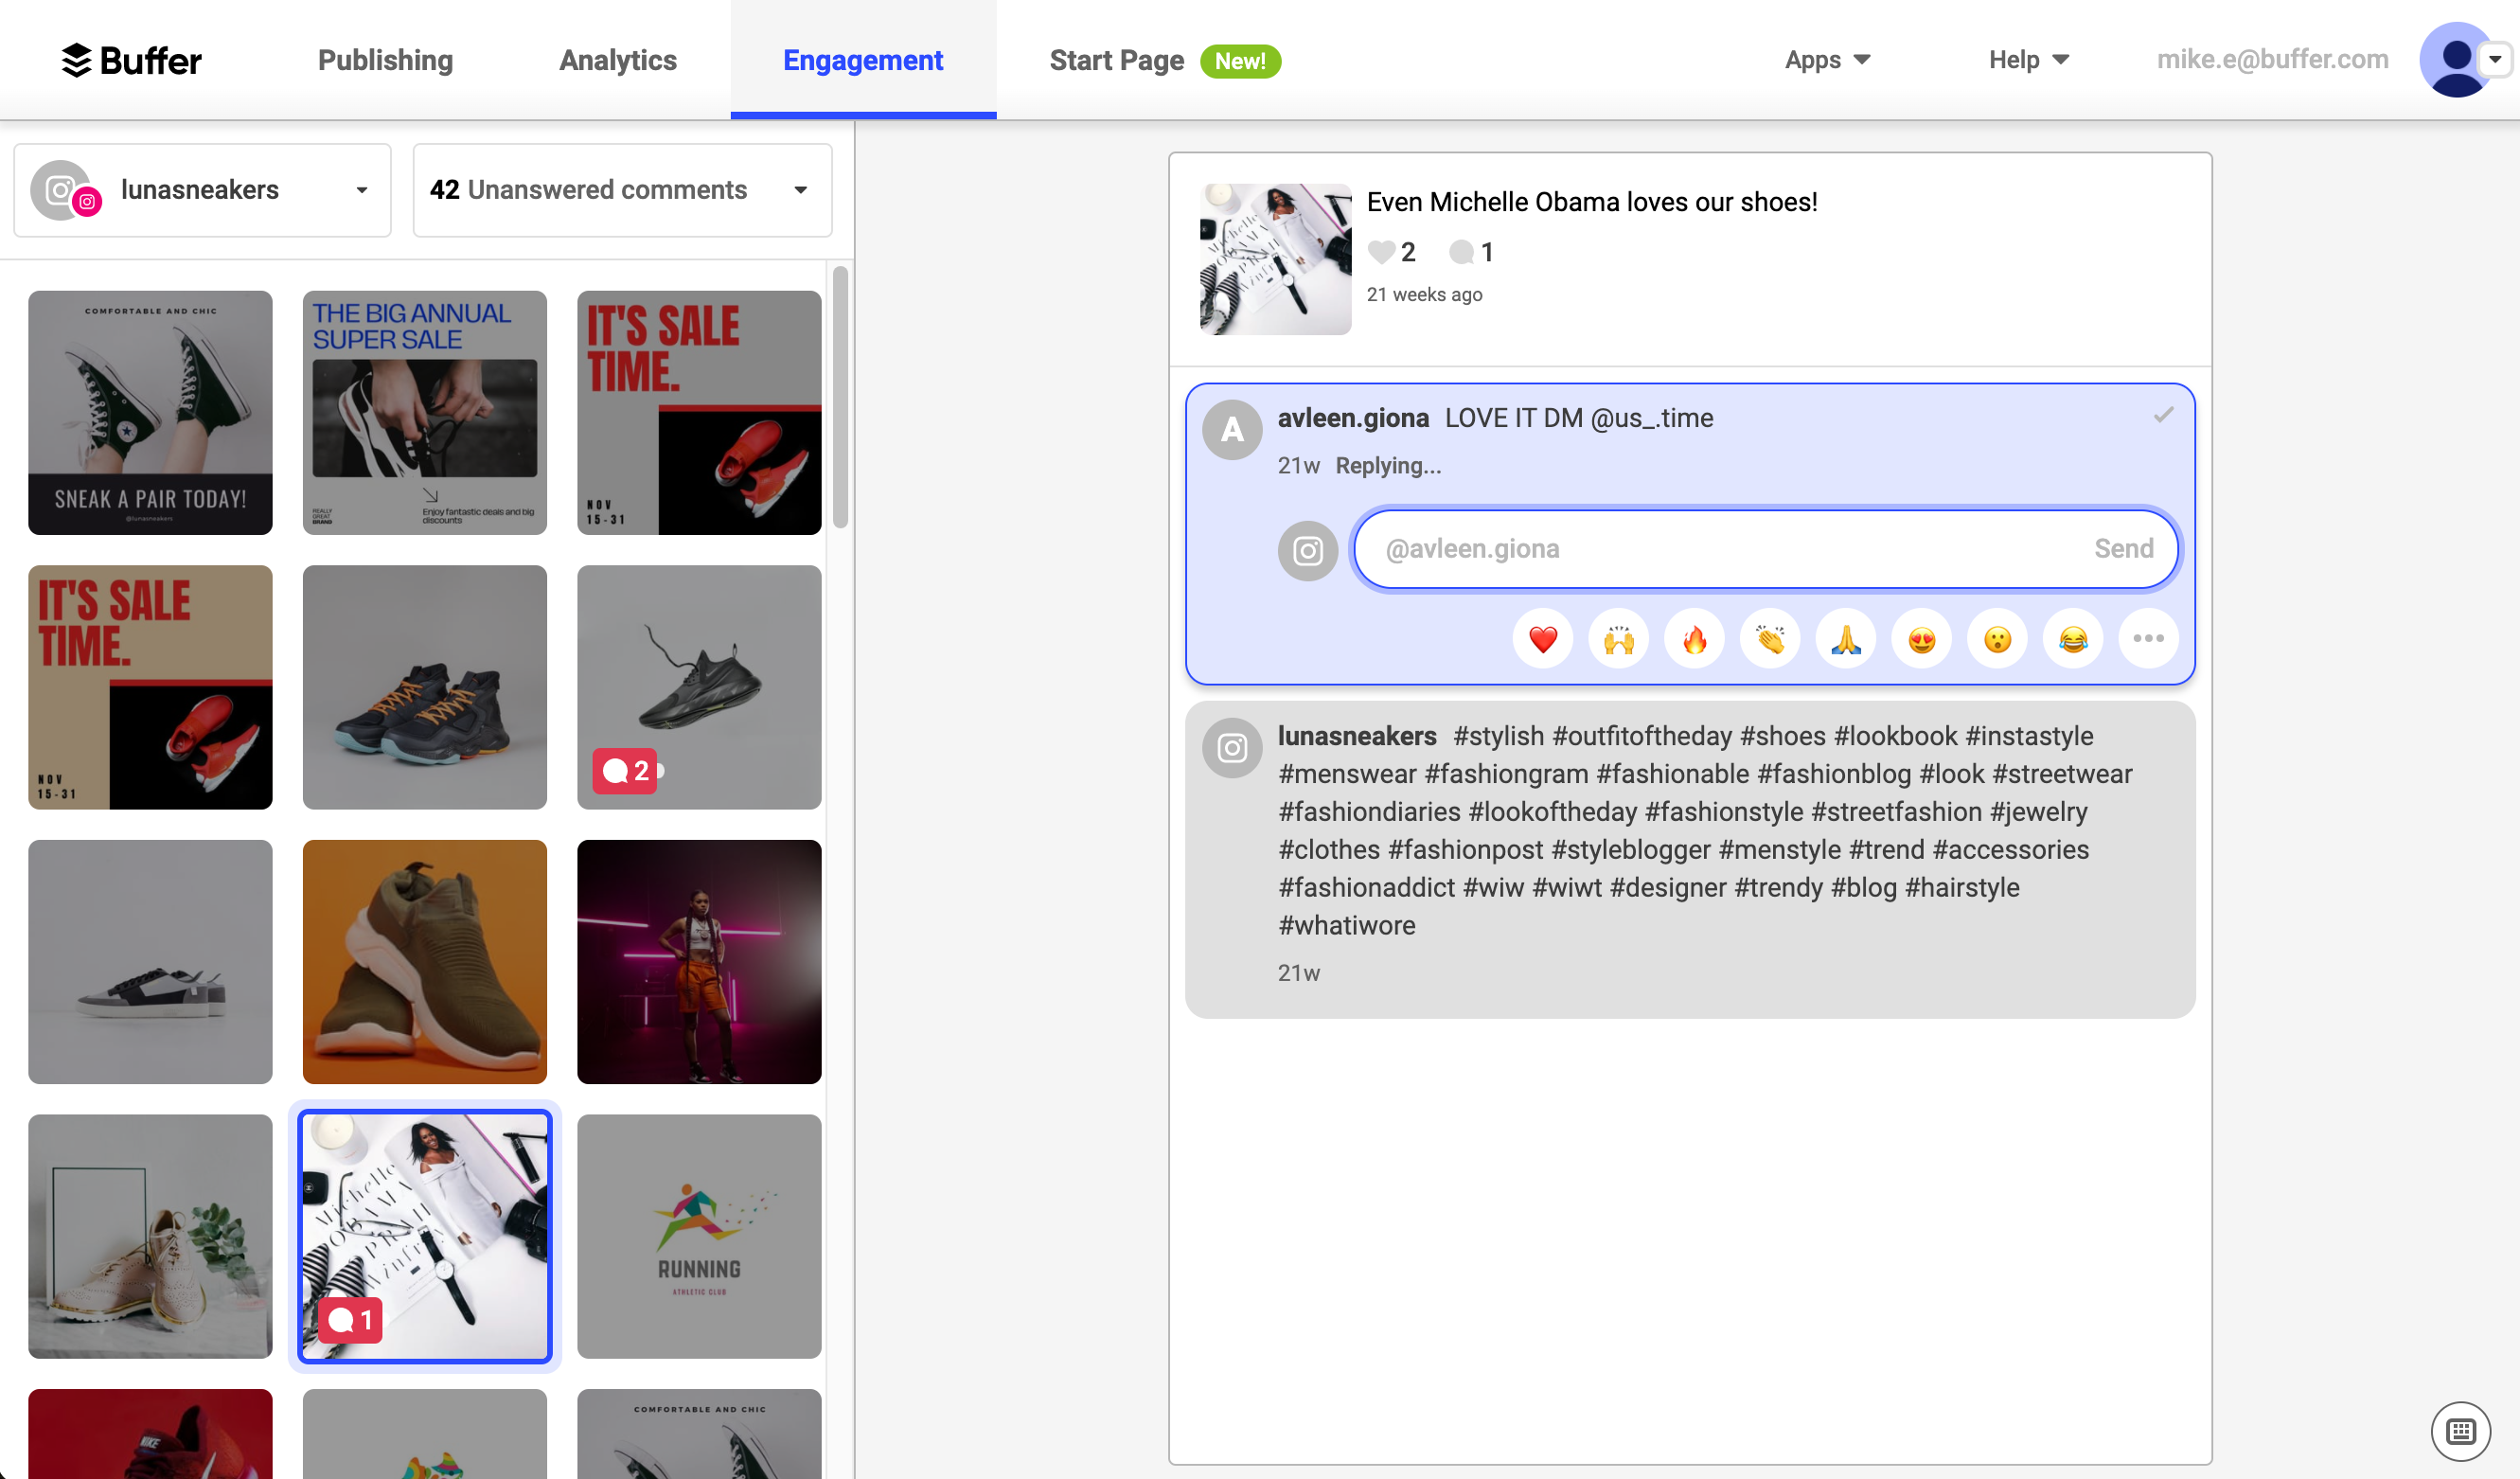This screenshot has width=2520, height=1479.
Task: Click the Send button to post reply
Action: pos(2123,548)
